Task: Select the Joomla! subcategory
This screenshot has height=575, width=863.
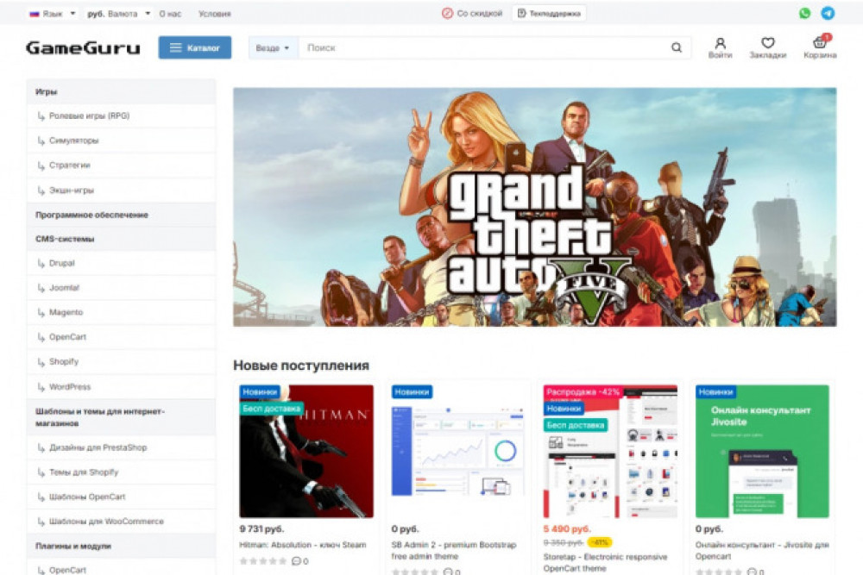Action: point(121,288)
